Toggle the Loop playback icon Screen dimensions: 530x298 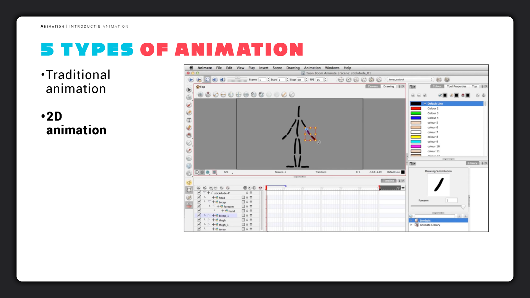[x=207, y=80]
